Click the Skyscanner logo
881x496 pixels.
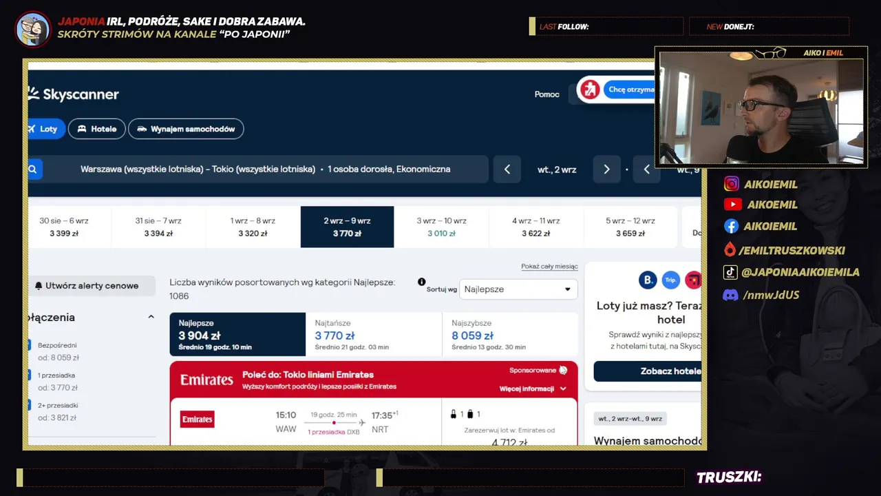point(73,94)
